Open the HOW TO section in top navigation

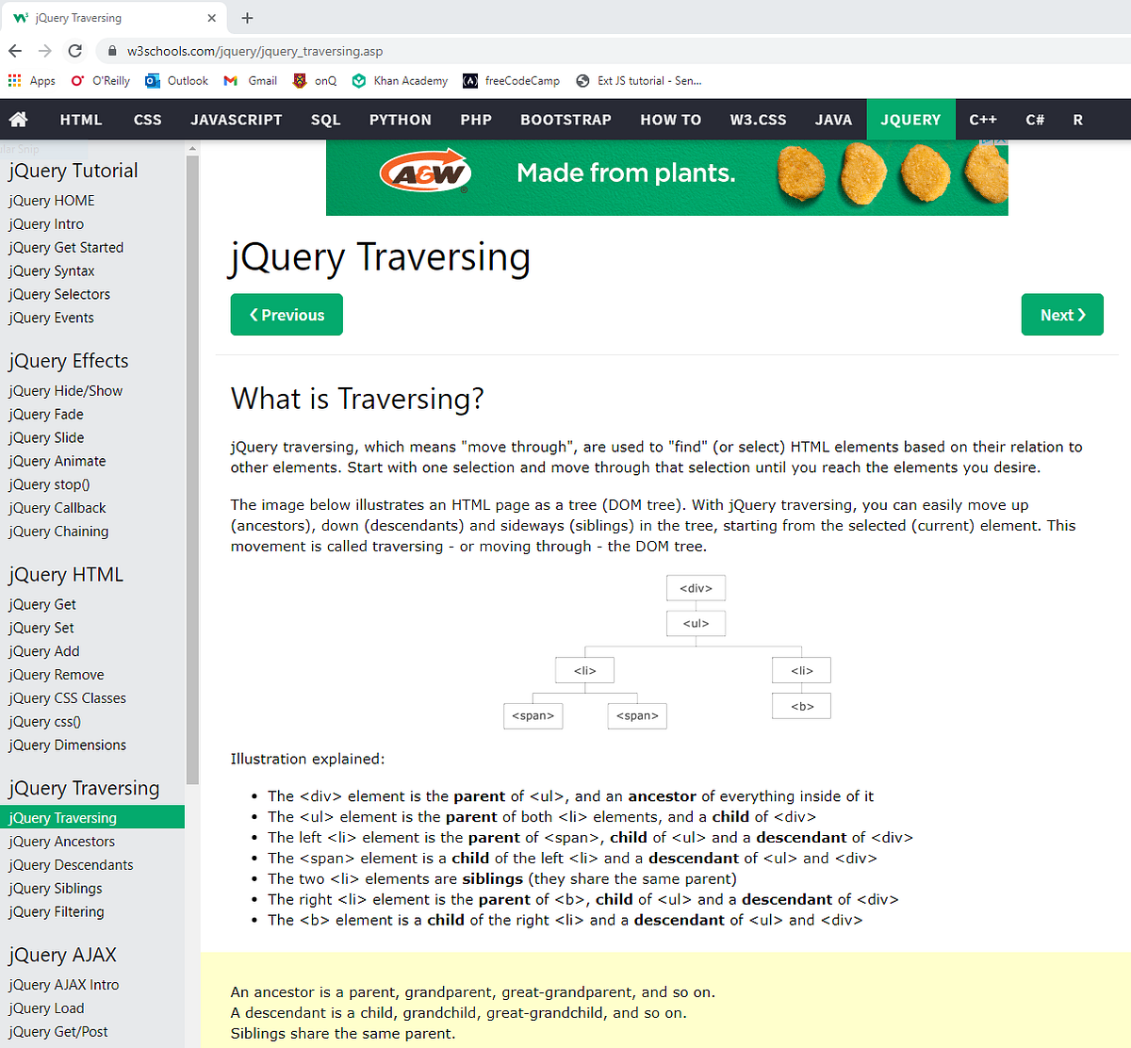[x=670, y=119]
